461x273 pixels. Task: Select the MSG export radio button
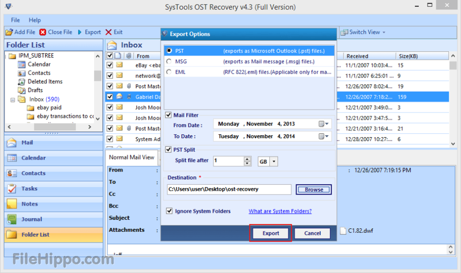(169, 61)
